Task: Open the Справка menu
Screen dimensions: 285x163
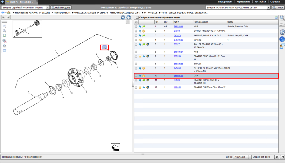Action: click(x=275, y=2)
